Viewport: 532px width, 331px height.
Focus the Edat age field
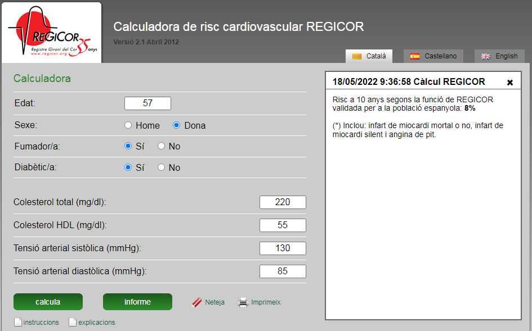coord(147,103)
